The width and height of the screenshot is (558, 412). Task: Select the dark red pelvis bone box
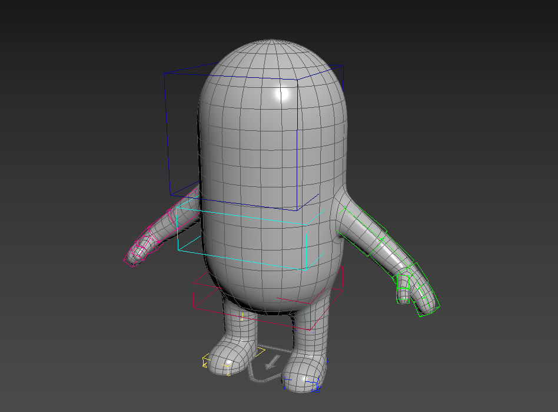268,299
